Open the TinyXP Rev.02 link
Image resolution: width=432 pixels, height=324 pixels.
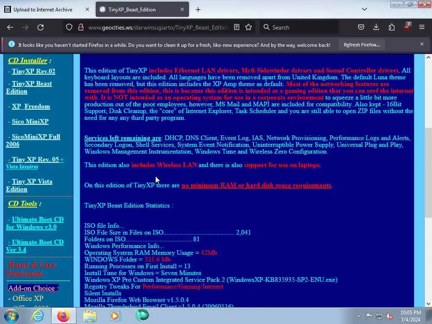[x=33, y=71]
